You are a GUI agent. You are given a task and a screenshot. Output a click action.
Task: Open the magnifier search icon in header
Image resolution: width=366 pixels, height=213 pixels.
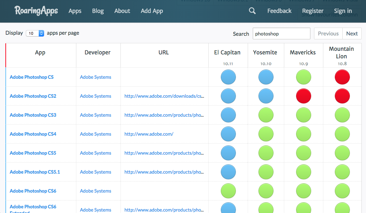tap(252, 11)
